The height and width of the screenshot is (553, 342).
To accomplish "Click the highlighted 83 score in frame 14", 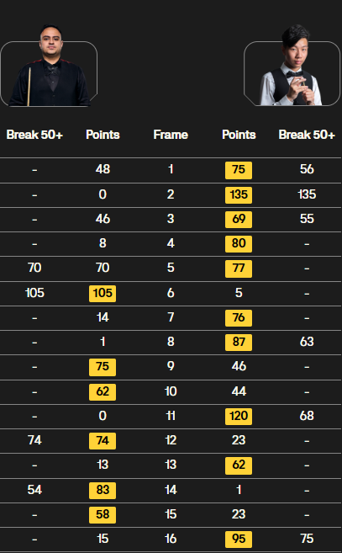I will click(103, 490).
